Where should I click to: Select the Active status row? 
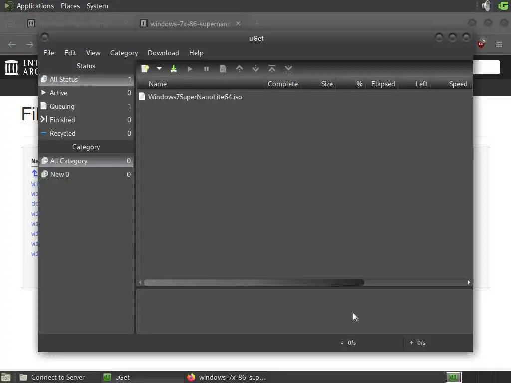86,93
